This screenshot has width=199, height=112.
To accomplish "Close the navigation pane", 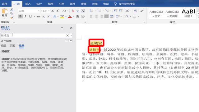I will [x=71, y=28].
